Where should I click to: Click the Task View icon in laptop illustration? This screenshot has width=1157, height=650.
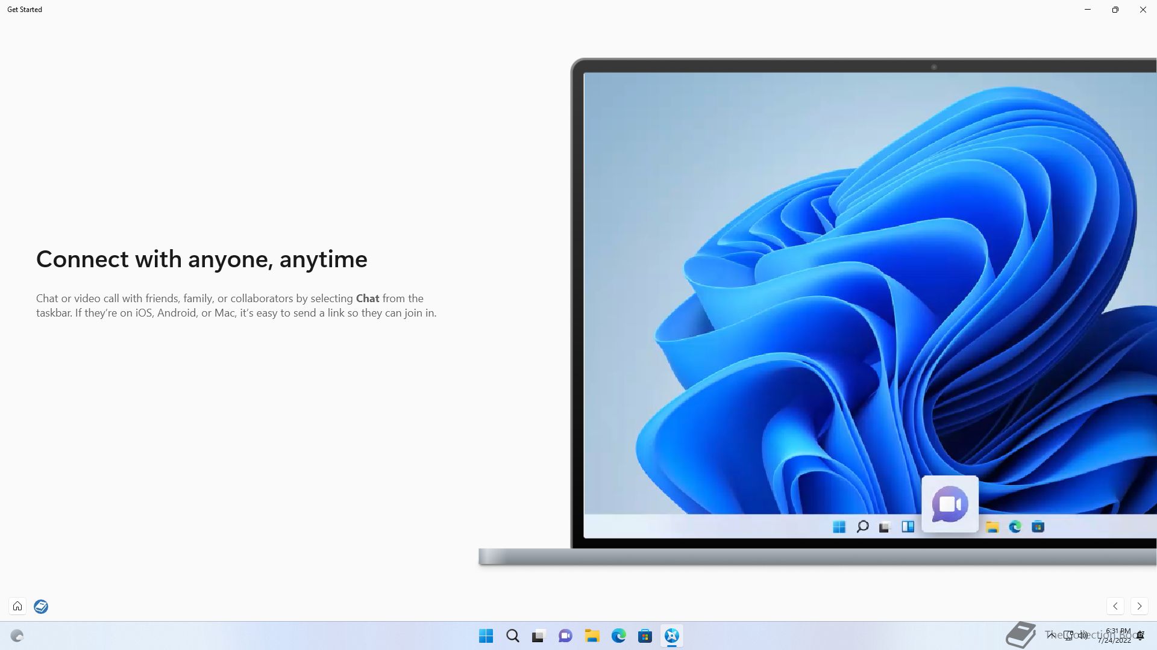(x=885, y=527)
